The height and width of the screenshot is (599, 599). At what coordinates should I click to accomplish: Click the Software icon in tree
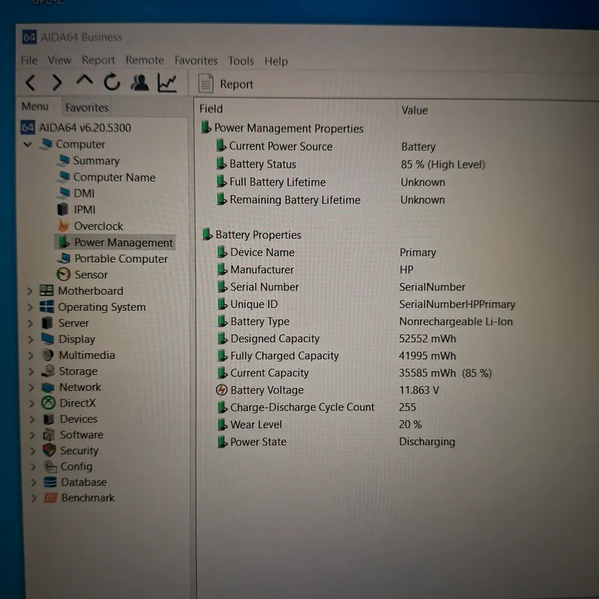pos(49,435)
